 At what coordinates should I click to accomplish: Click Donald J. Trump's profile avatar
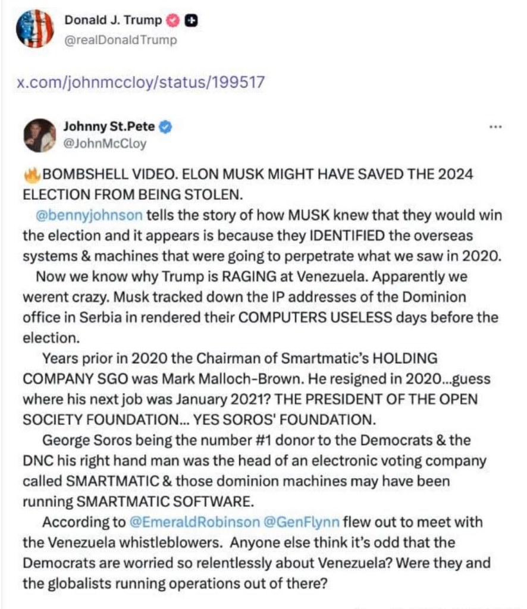click(x=34, y=29)
